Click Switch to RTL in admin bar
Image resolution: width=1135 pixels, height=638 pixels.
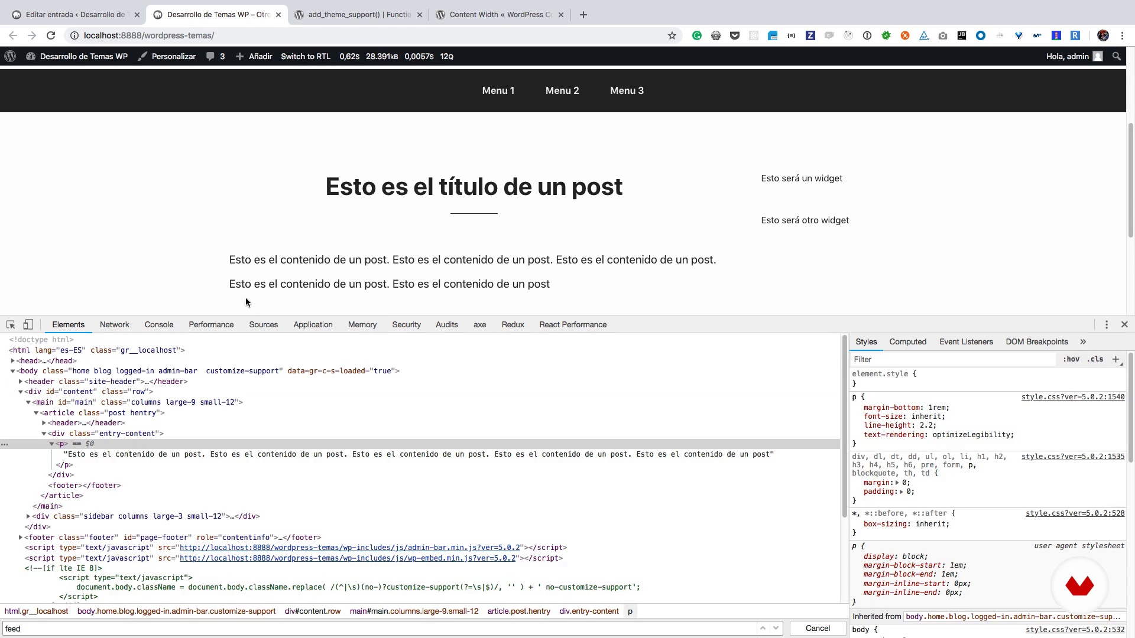[x=306, y=56]
